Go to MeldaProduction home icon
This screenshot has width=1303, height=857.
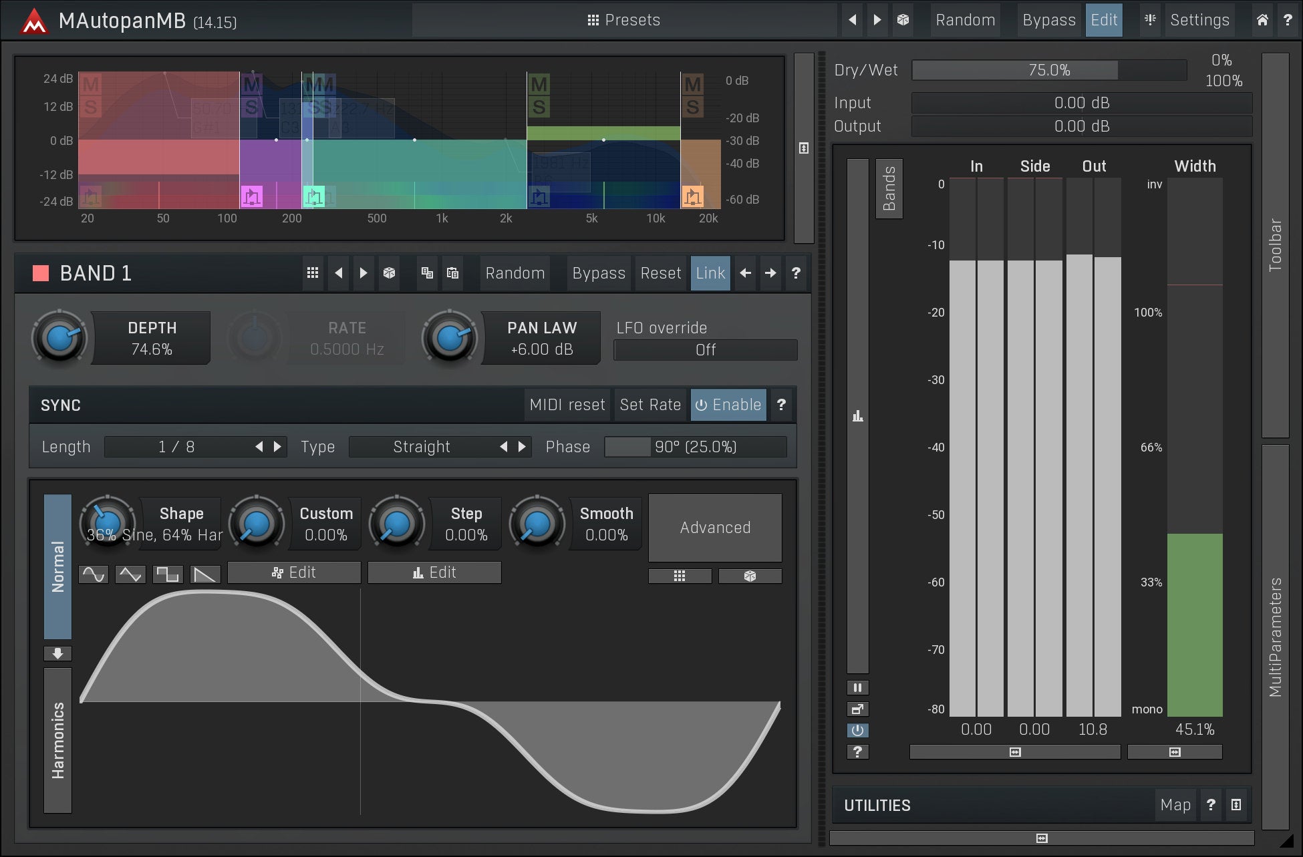1262,20
